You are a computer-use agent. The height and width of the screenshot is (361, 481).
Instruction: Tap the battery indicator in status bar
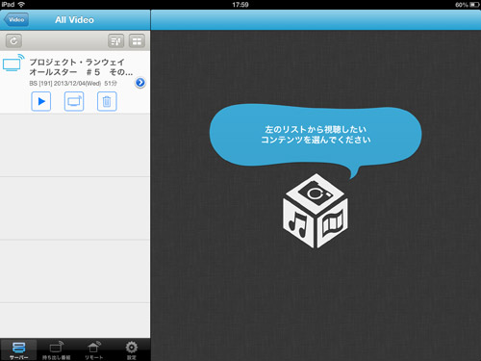[x=475, y=5]
